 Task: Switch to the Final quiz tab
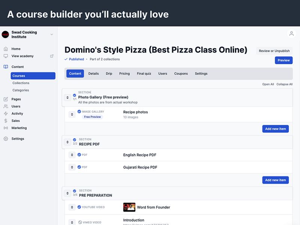pyautogui.click(x=144, y=73)
